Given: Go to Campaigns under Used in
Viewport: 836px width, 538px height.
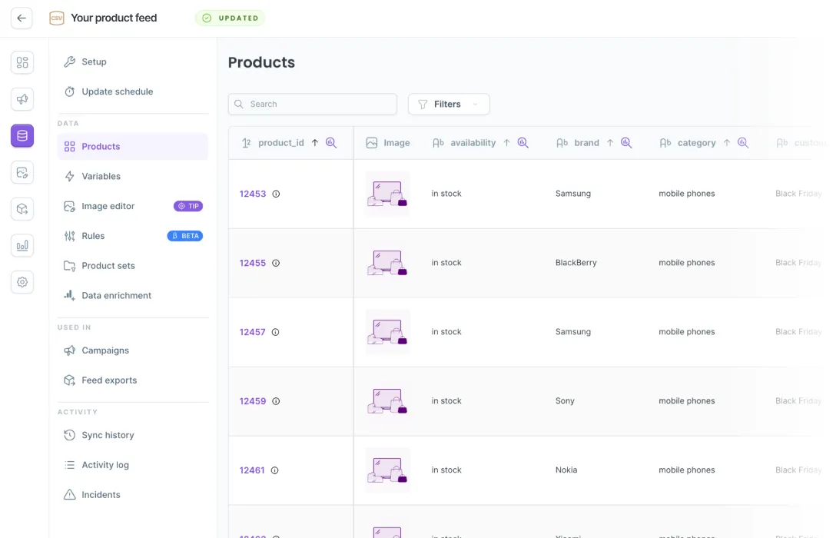Looking at the screenshot, I should pos(133,350).
